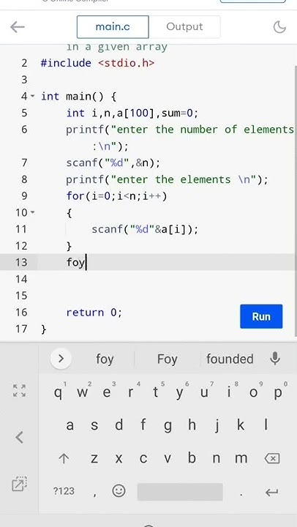Toggle dark mode moon icon
The image size is (297, 527).
tap(279, 27)
